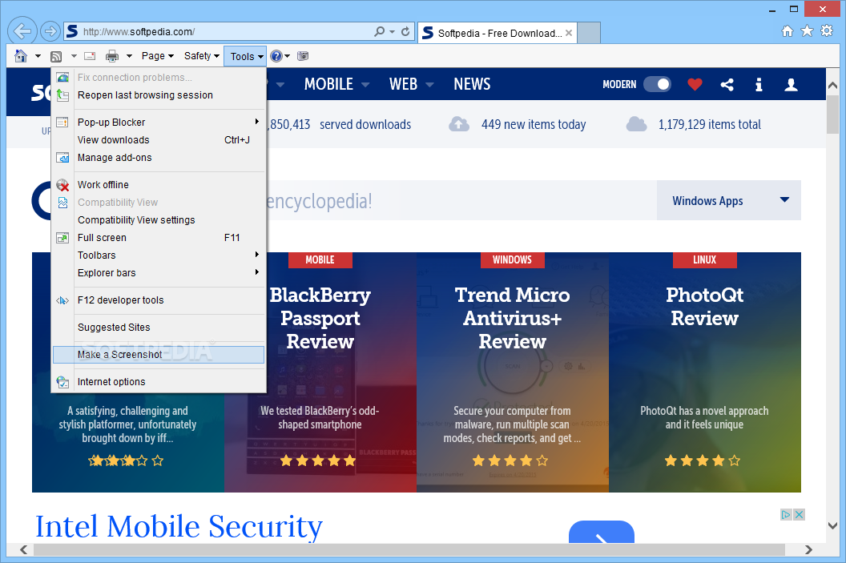846x563 pixels.
Task: Open the Print options dropdown arrow
Action: [x=130, y=56]
